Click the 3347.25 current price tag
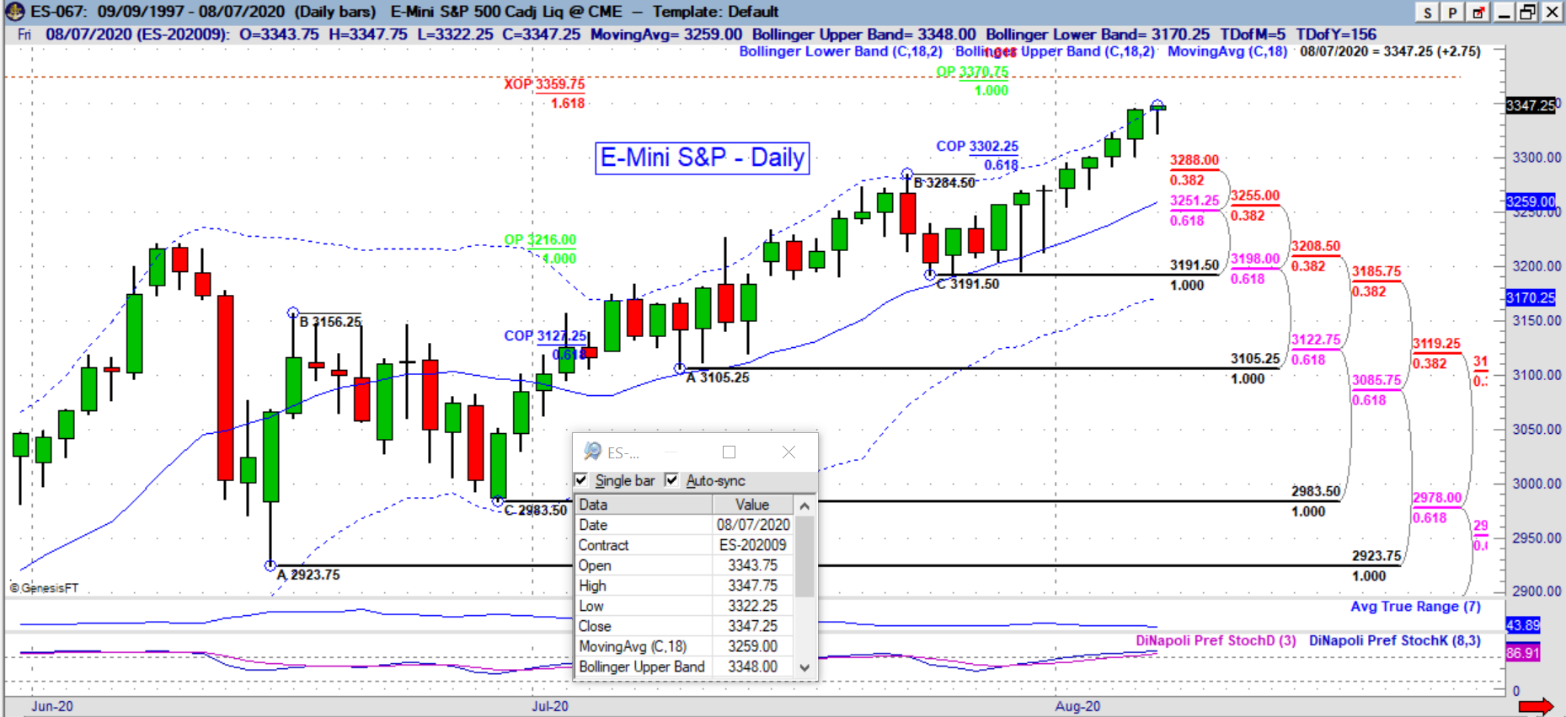This screenshot has width=1566, height=717. [1531, 105]
